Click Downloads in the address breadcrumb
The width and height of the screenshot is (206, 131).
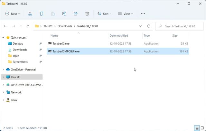pyautogui.click(x=65, y=26)
